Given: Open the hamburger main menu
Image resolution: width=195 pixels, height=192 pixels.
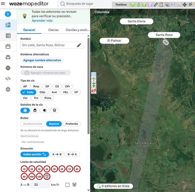Looking at the screenshot, I should click(x=3, y=4).
